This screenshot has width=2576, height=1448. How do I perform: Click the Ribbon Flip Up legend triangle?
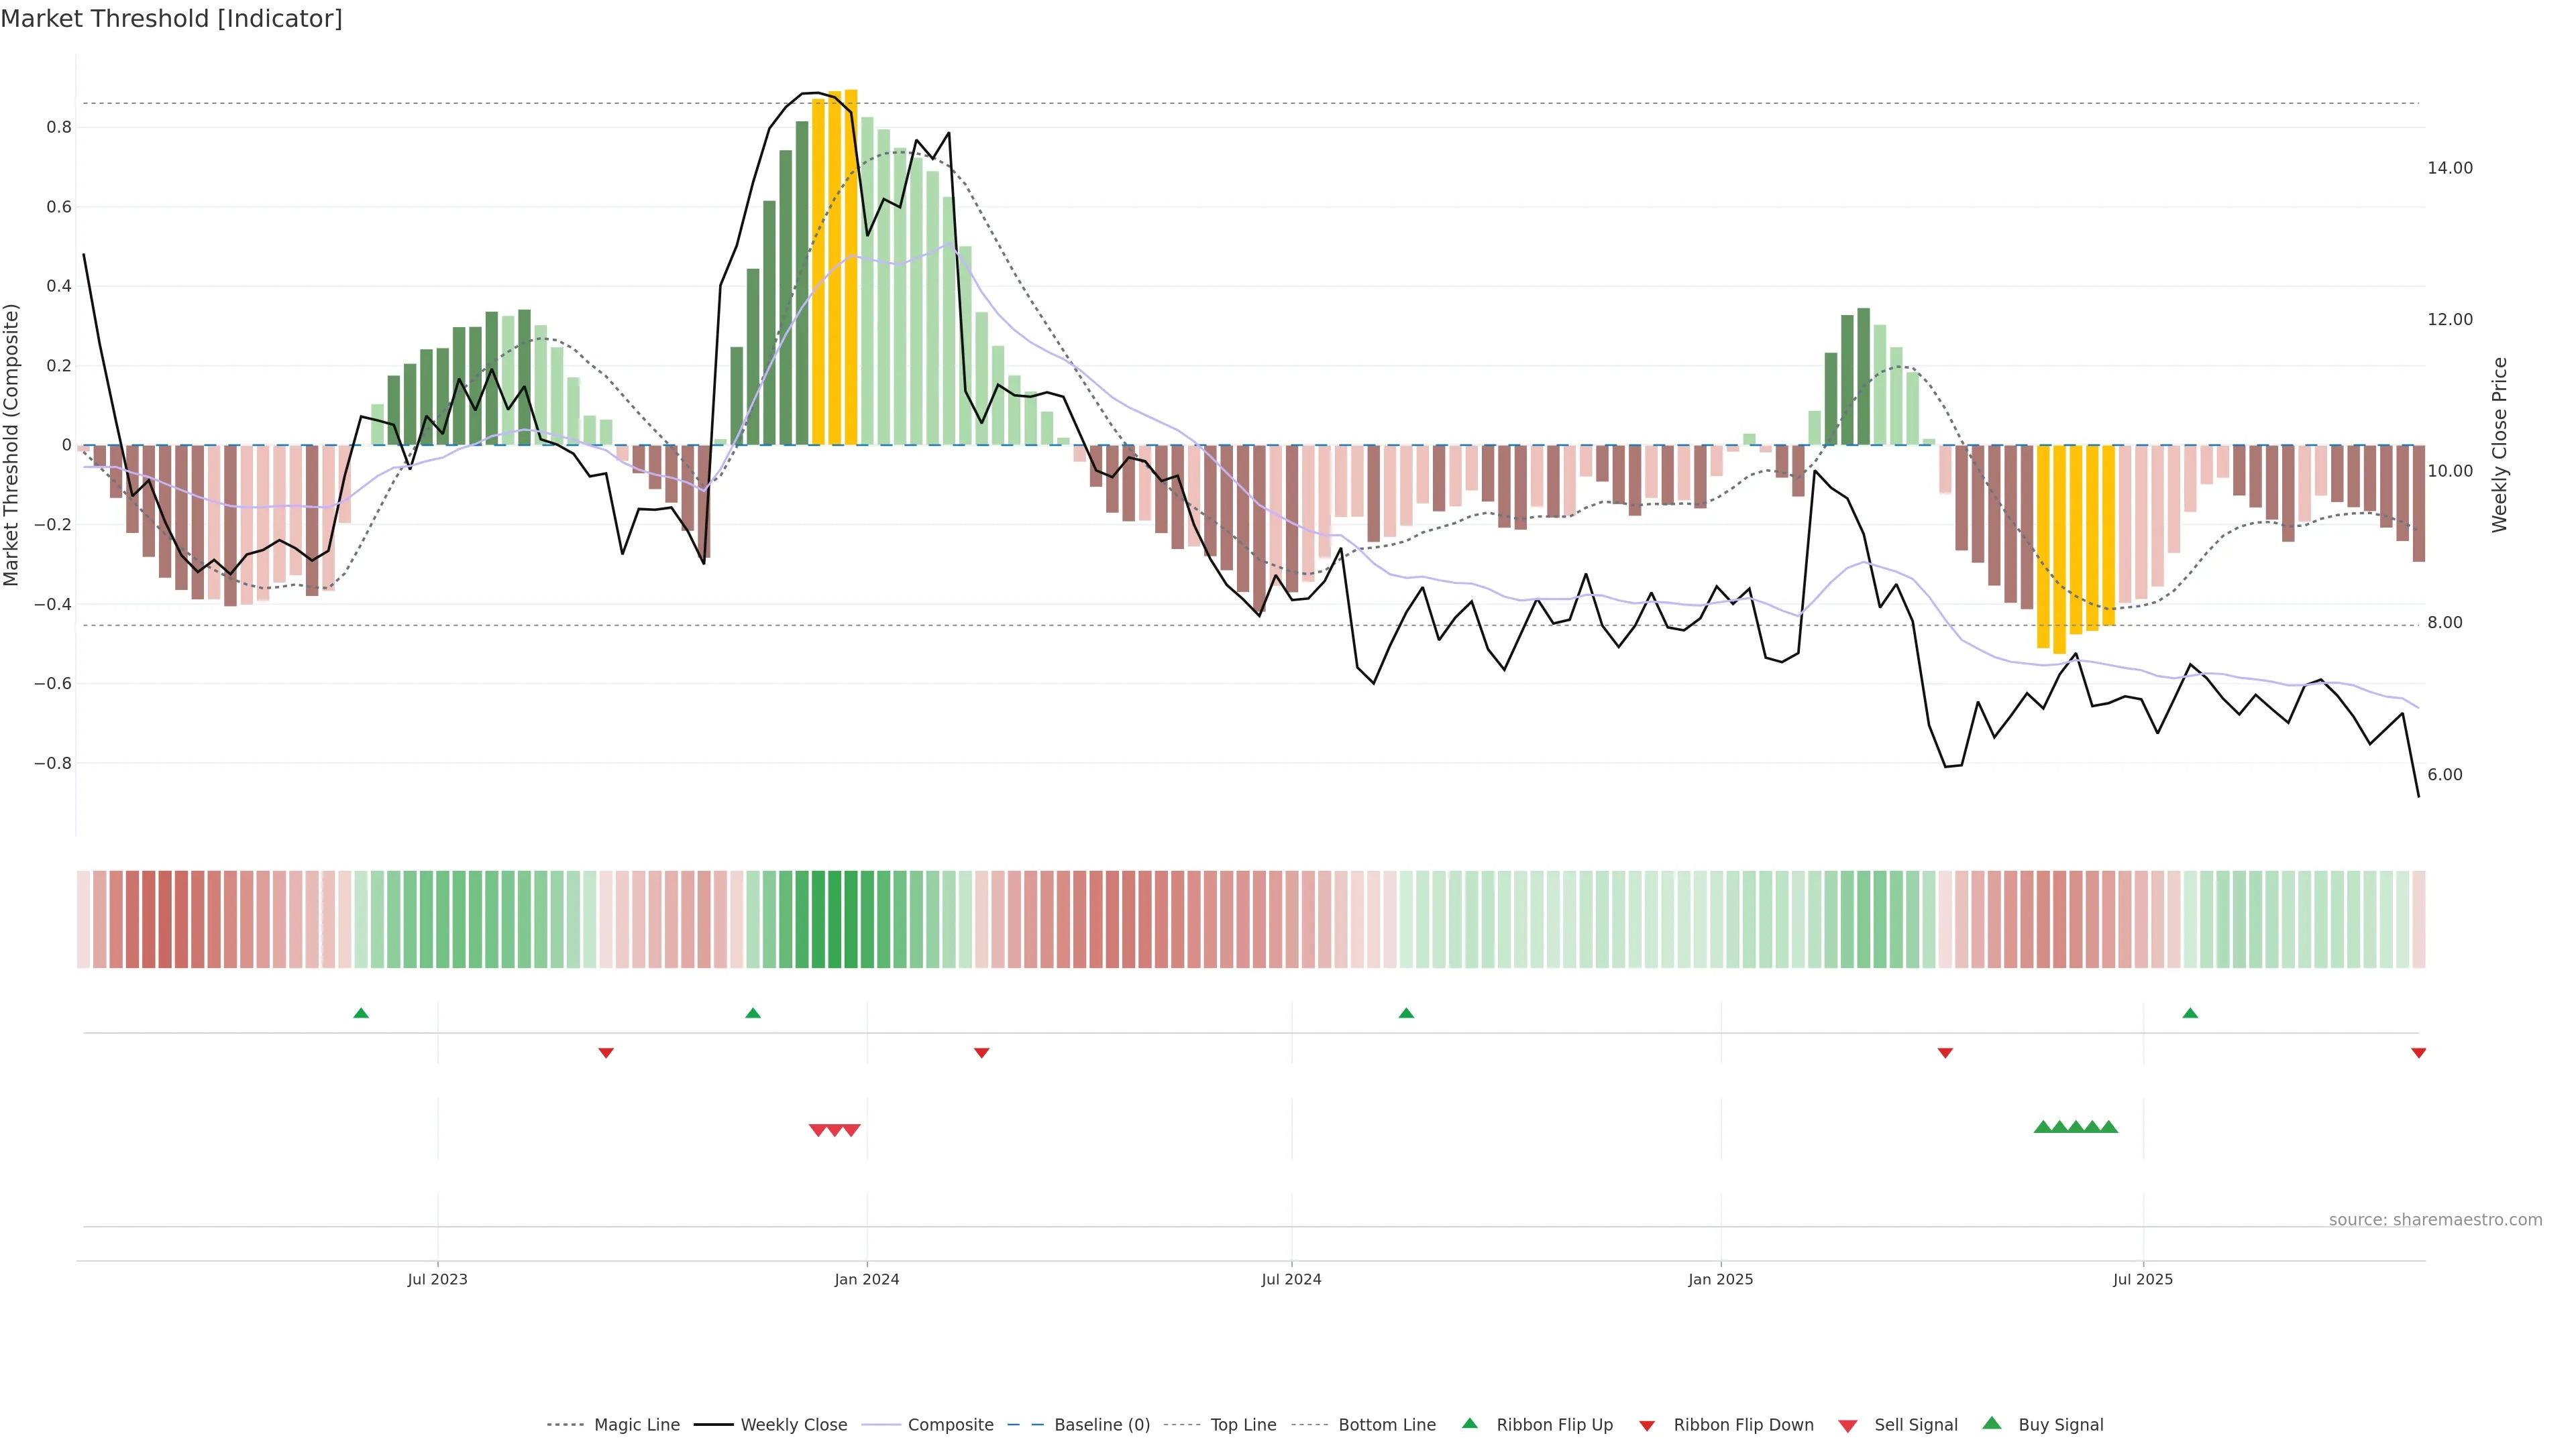pyautogui.click(x=1469, y=1423)
